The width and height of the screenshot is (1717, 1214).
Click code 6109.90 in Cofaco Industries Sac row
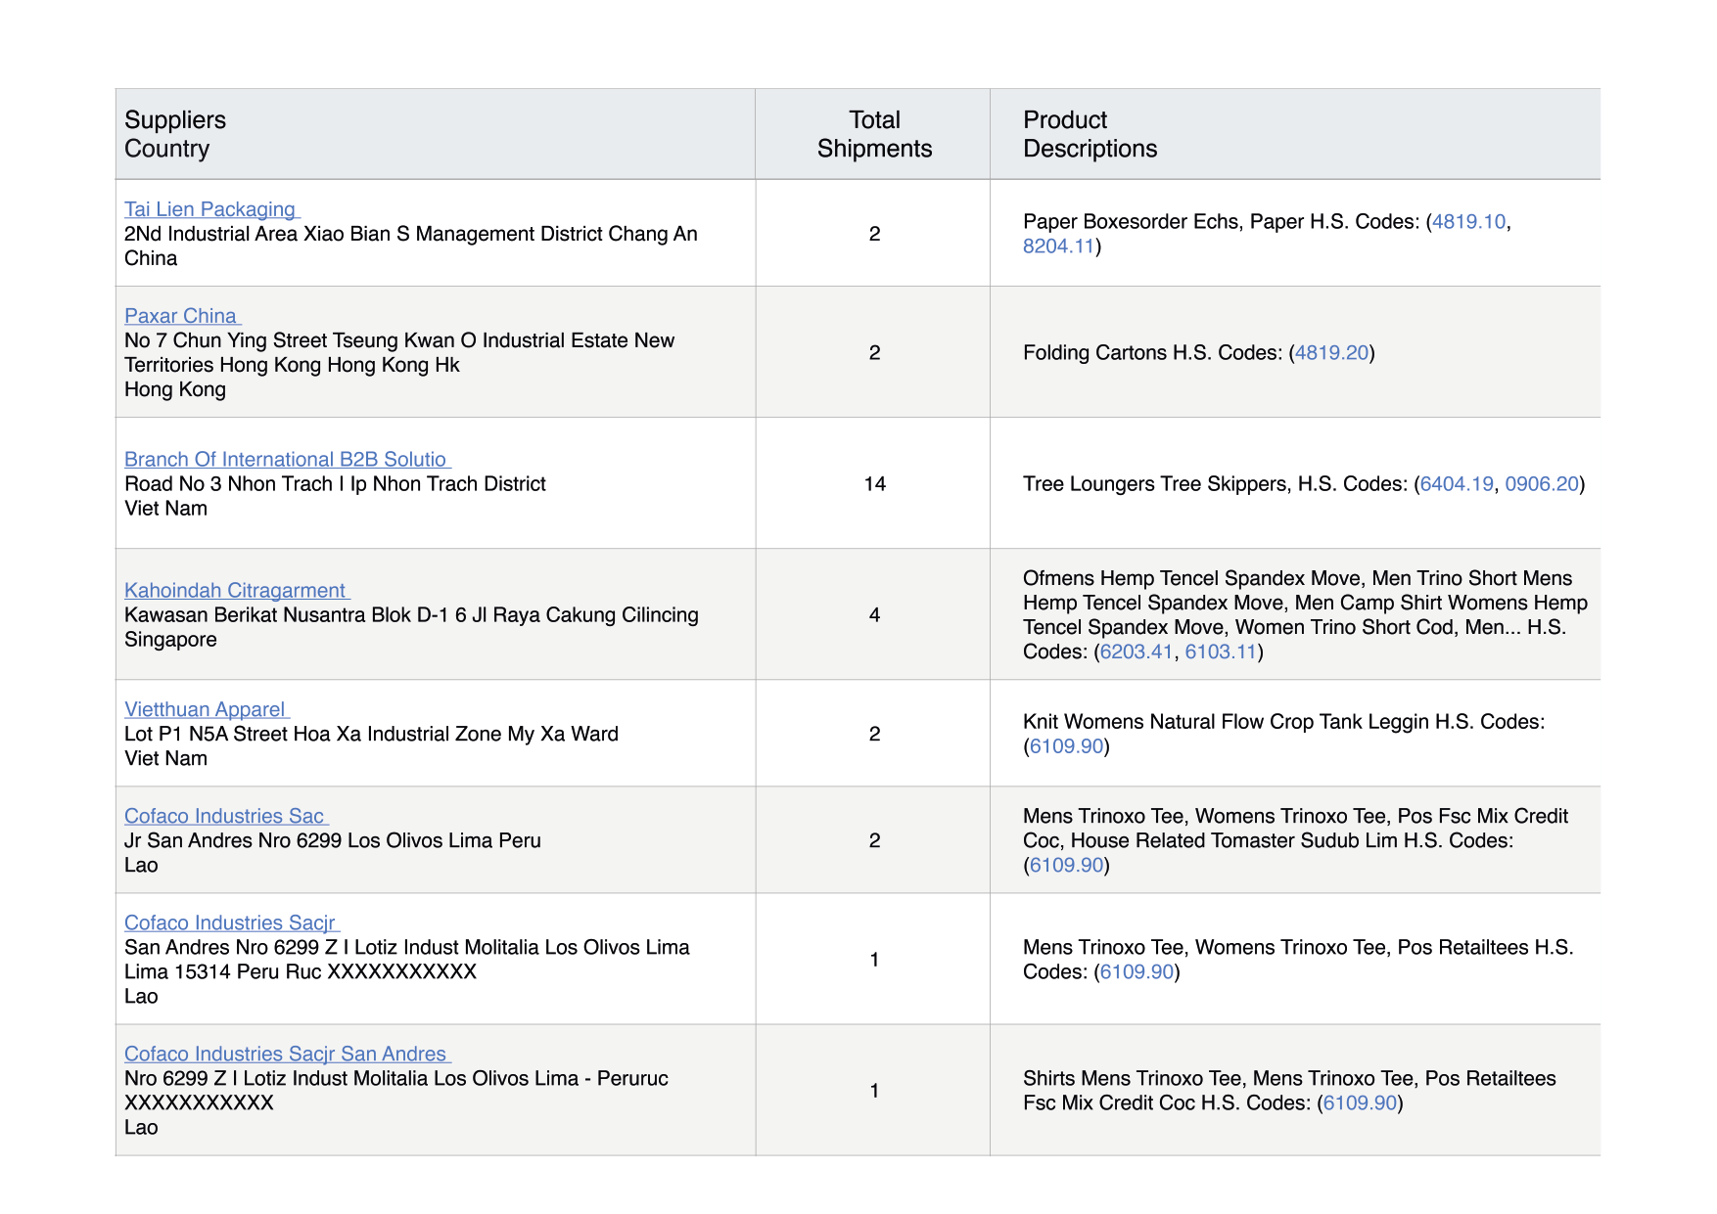point(1066,866)
